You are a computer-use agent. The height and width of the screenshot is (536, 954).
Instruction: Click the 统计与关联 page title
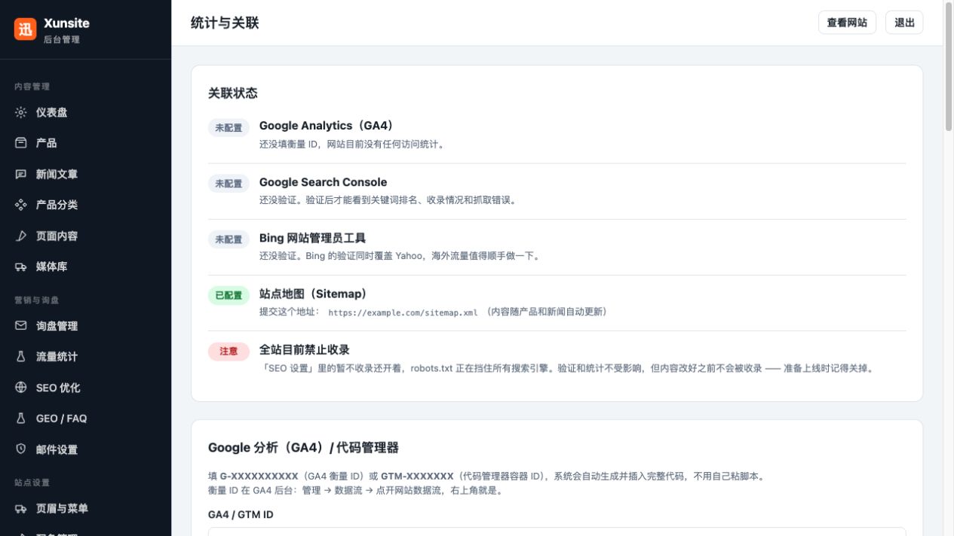pos(225,23)
